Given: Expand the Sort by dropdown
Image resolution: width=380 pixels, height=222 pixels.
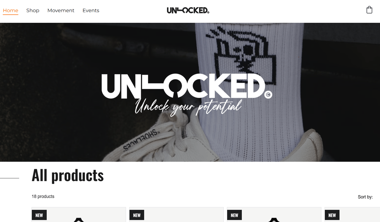Looking at the screenshot, I should tap(365, 197).
